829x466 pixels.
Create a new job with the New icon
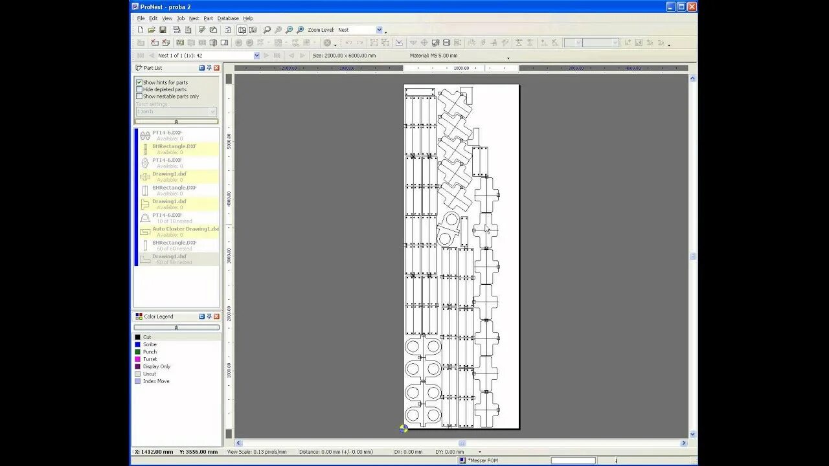point(141,30)
